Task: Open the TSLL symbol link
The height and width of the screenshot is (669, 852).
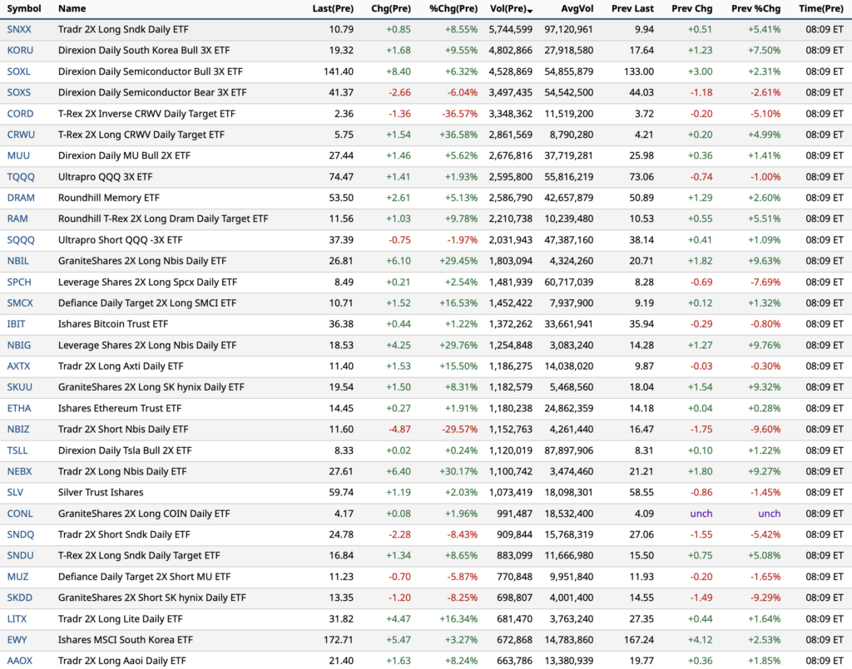Action: [x=17, y=450]
